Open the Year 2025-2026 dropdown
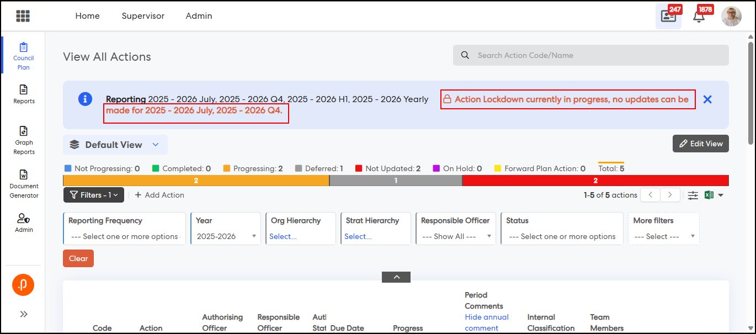Screen dimensions: 756x334 pos(225,236)
